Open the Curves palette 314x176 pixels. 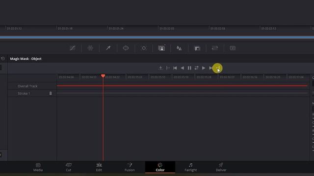pyautogui.click(x=73, y=48)
